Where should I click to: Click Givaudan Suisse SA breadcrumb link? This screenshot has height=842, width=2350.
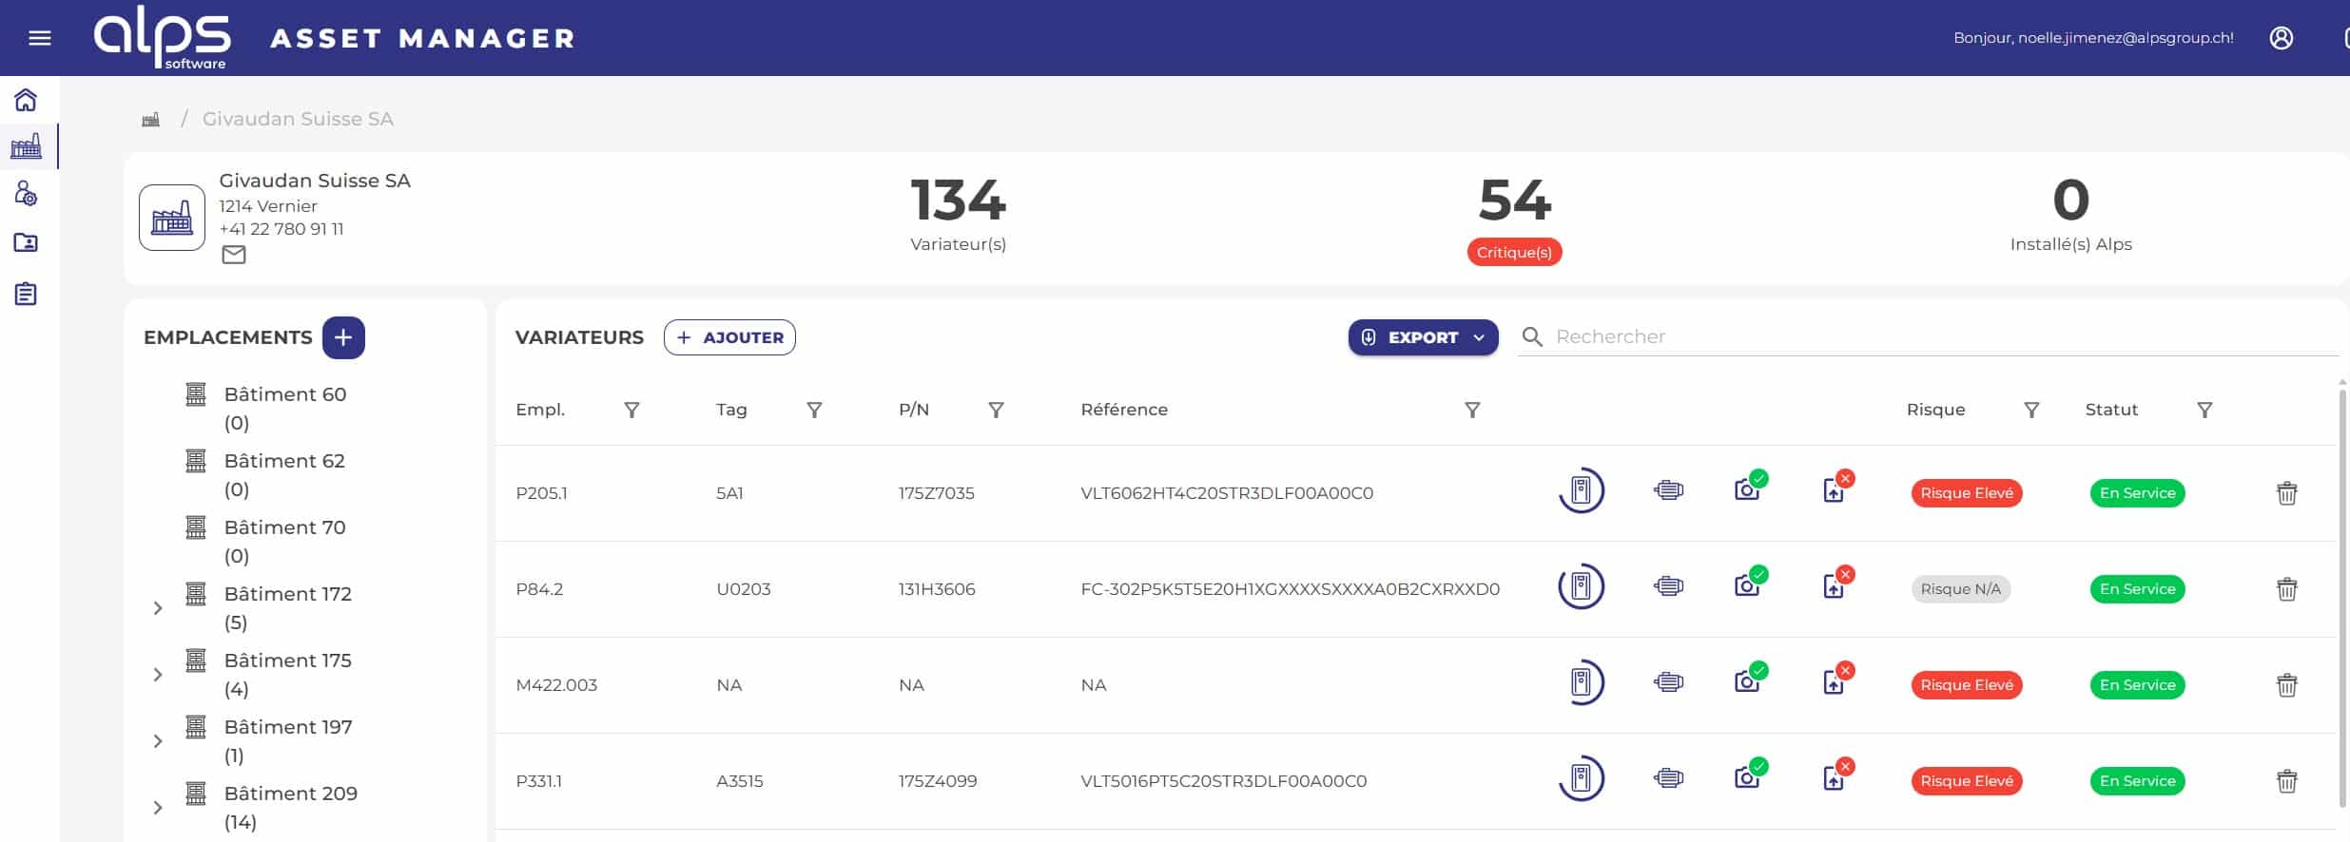(298, 119)
